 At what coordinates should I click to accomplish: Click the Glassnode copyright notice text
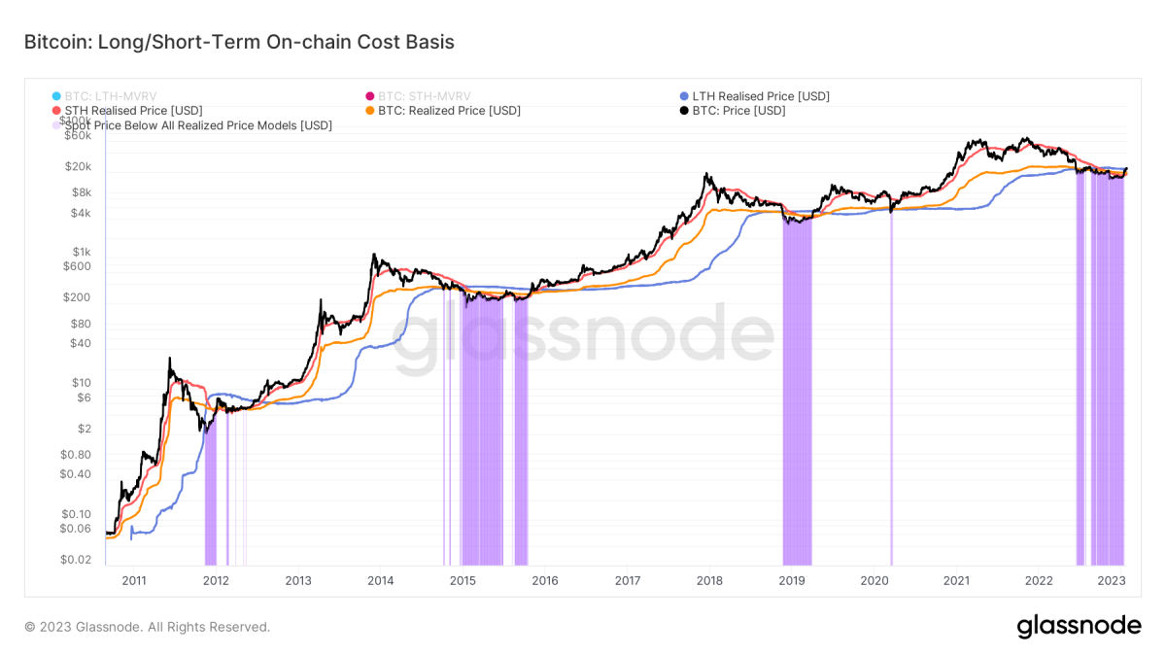[x=147, y=627]
